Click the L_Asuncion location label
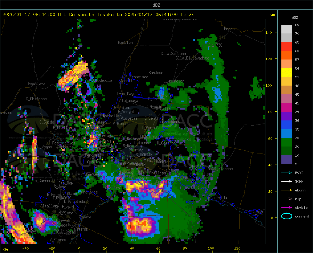 click(174, 81)
